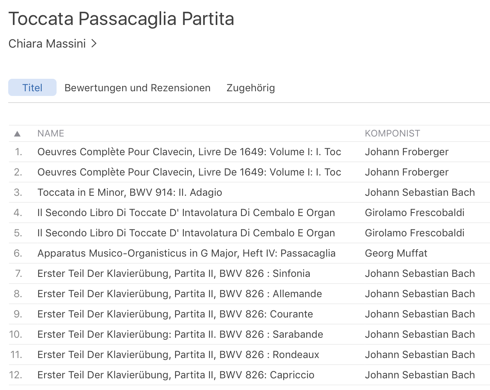The image size is (490, 390).
Task: Select track 3 Toccata in E Minor Adagio
Action: [130, 192]
